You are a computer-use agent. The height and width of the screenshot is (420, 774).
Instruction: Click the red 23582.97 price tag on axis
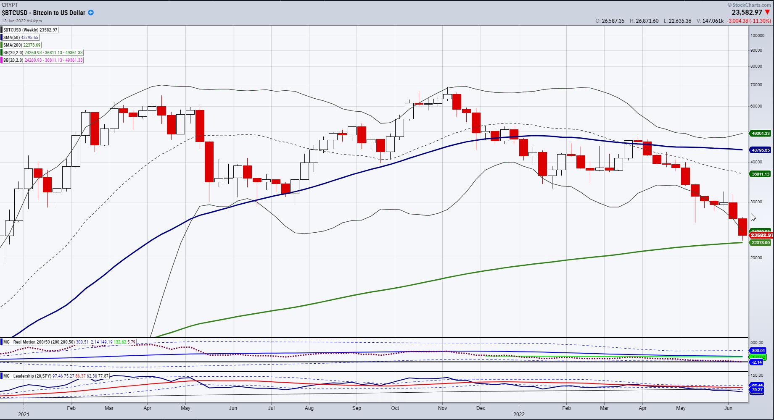[761, 235]
